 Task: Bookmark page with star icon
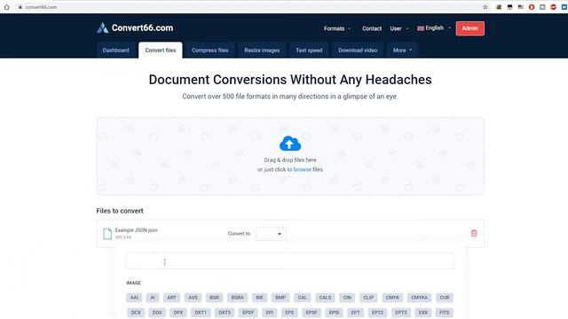pyautogui.click(x=485, y=7)
